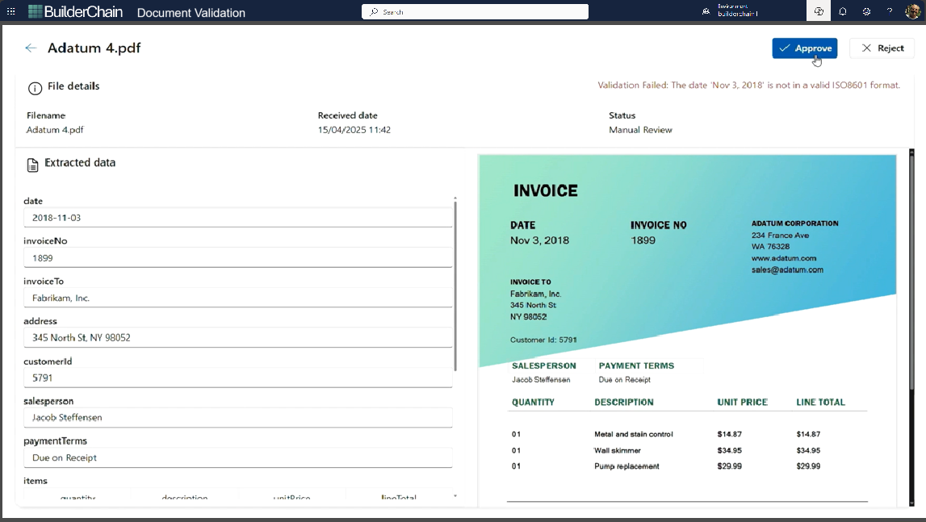
Task: Select the Wall skimmer row description
Action: tap(617, 450)
